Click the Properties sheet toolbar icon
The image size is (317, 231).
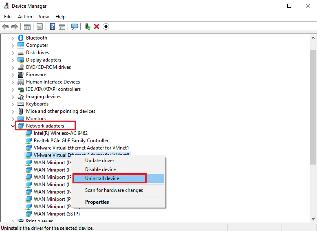pos(40,26)
